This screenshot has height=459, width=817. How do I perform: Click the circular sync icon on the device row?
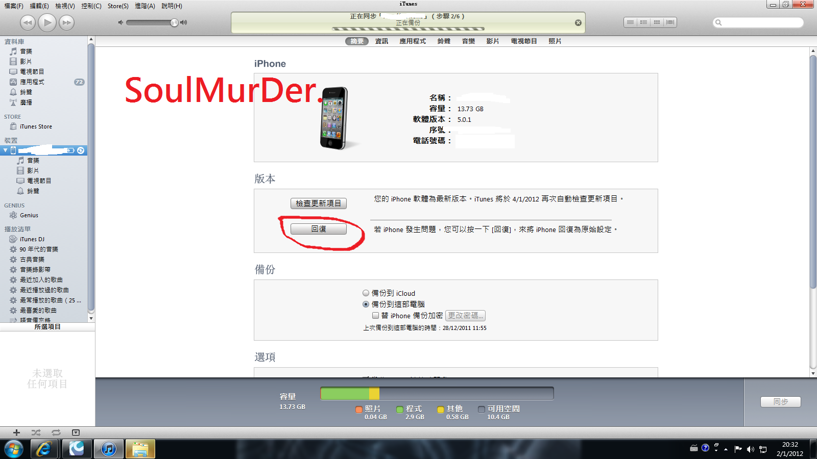pos(81,150)
